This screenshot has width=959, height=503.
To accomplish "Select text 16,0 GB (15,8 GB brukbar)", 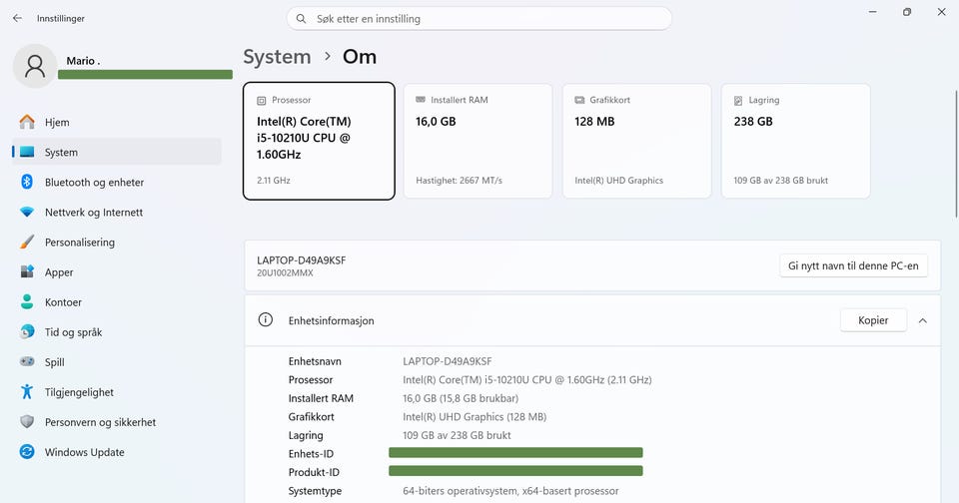I will pos(461,398).
